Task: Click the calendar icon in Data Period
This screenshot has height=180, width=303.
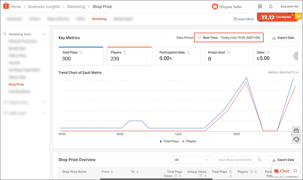Action: coord(199,38)
